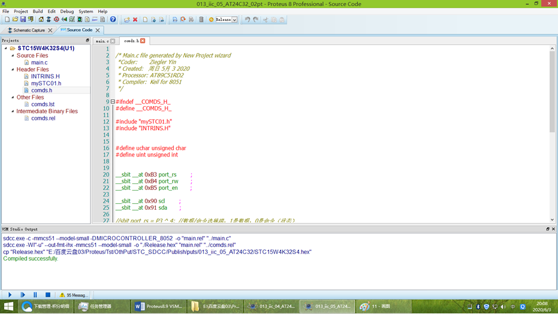The width and height of the screenshot is (558, 314).
Task: Click the code editor scrollbar down arrow
Action: pos(552,220)
